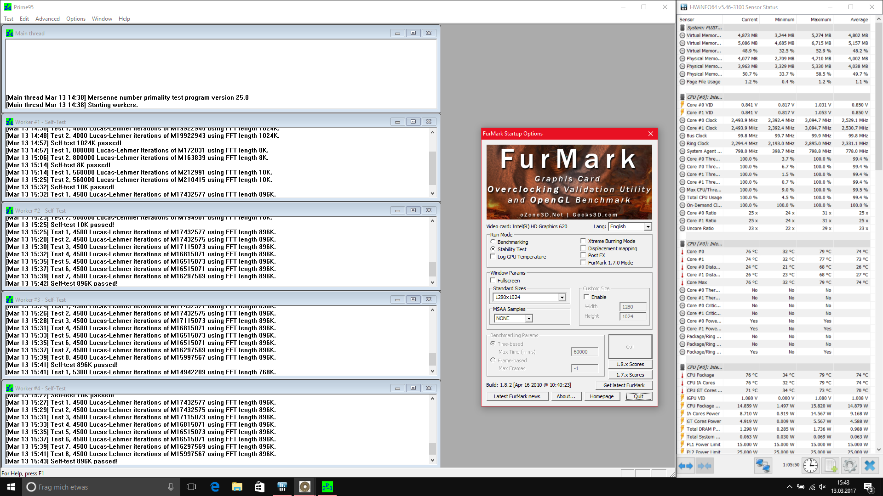Open HWiNFO sensor settings gear icon
Image resolution: width=883 pixels, height=496 pixels.
coord(850,466)
